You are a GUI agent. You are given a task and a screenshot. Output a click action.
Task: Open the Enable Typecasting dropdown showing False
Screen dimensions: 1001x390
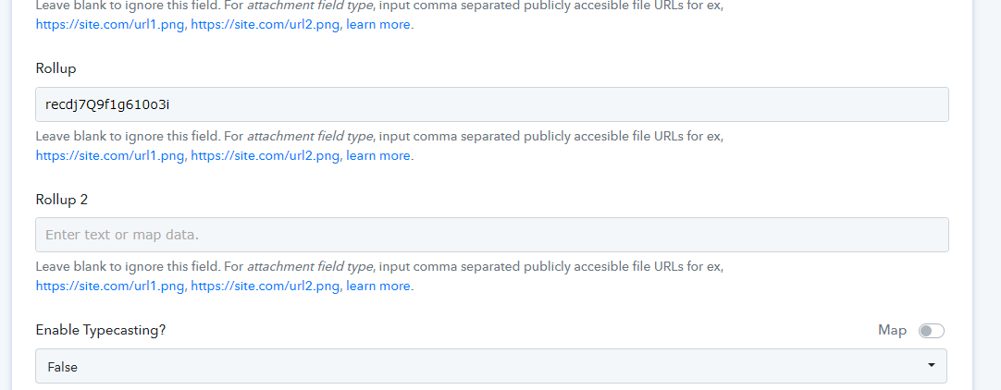pos(491,366)
